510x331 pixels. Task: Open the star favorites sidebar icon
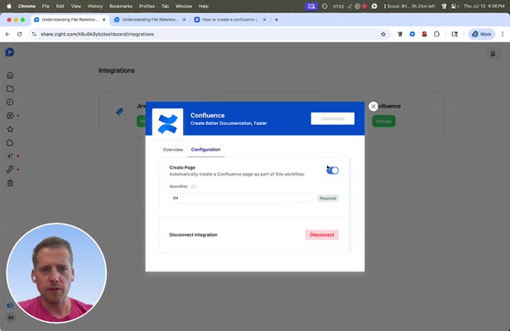pos(10,129)
